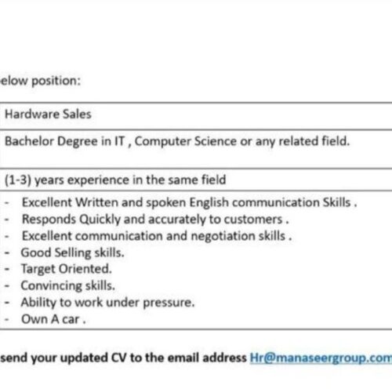Click the Target Oriented bullet
This screenshot has width=392, height=392.
click(66, 269)
